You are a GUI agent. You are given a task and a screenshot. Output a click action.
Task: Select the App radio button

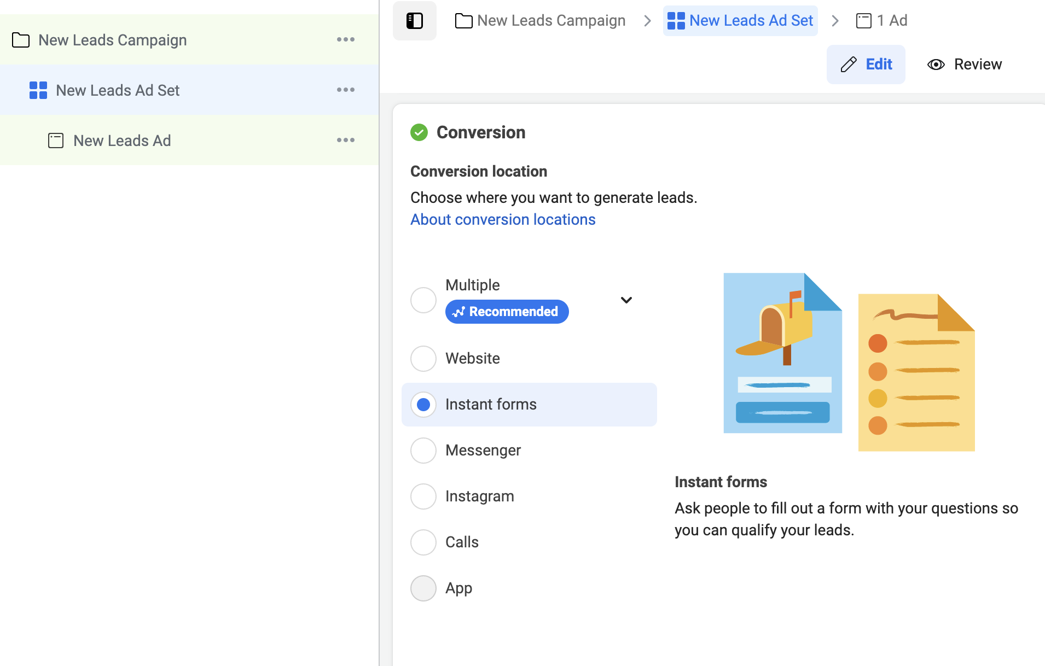point(423,588)
